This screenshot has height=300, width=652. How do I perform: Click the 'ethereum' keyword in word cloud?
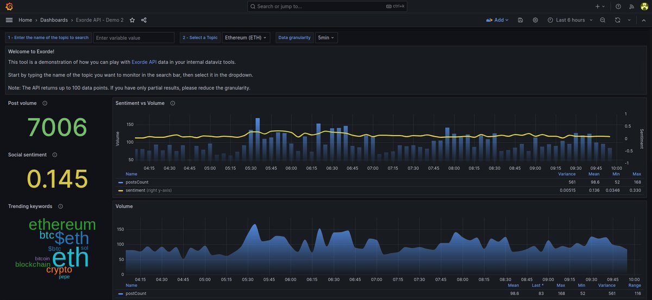coord(62,225)
